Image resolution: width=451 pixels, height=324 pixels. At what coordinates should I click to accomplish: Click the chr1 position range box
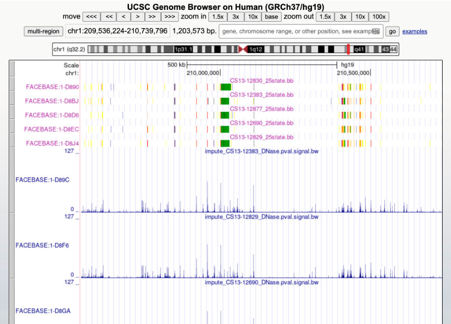[118, 31]
